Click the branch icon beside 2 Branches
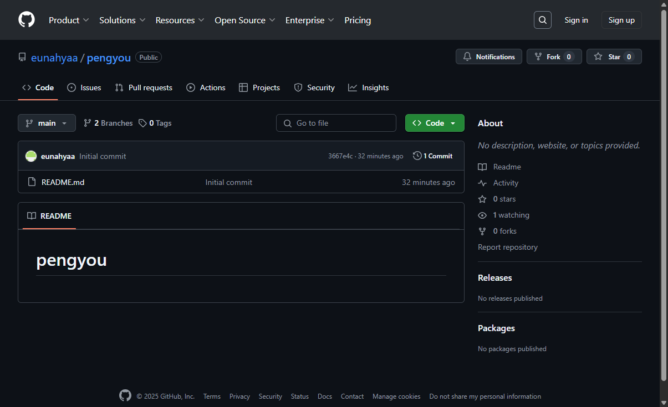 click(x=88, y=123)
